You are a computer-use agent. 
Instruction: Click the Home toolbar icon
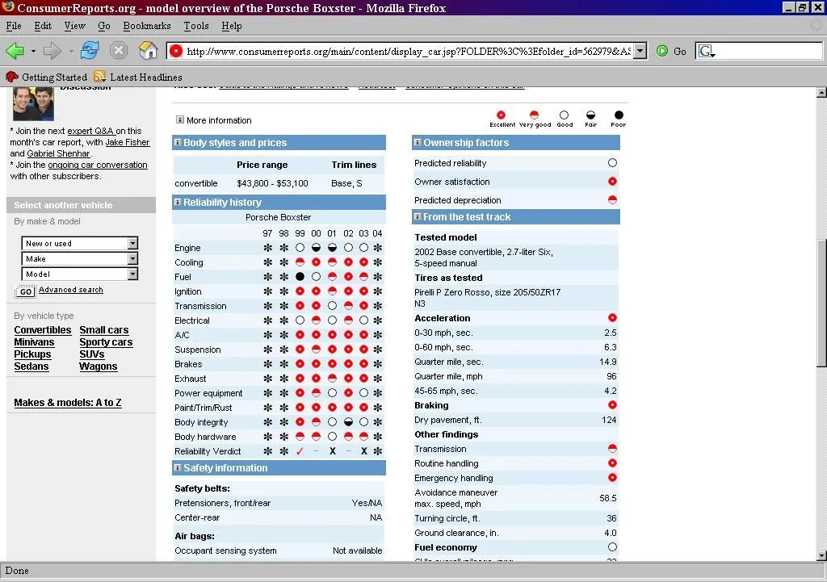148,51
